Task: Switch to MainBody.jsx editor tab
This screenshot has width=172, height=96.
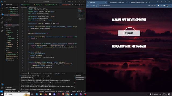Action: (x=26, y=5)
